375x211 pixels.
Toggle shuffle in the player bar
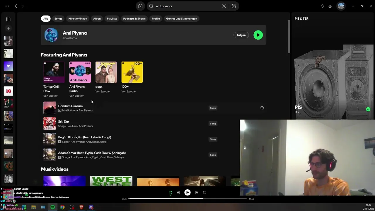point(170,193)
